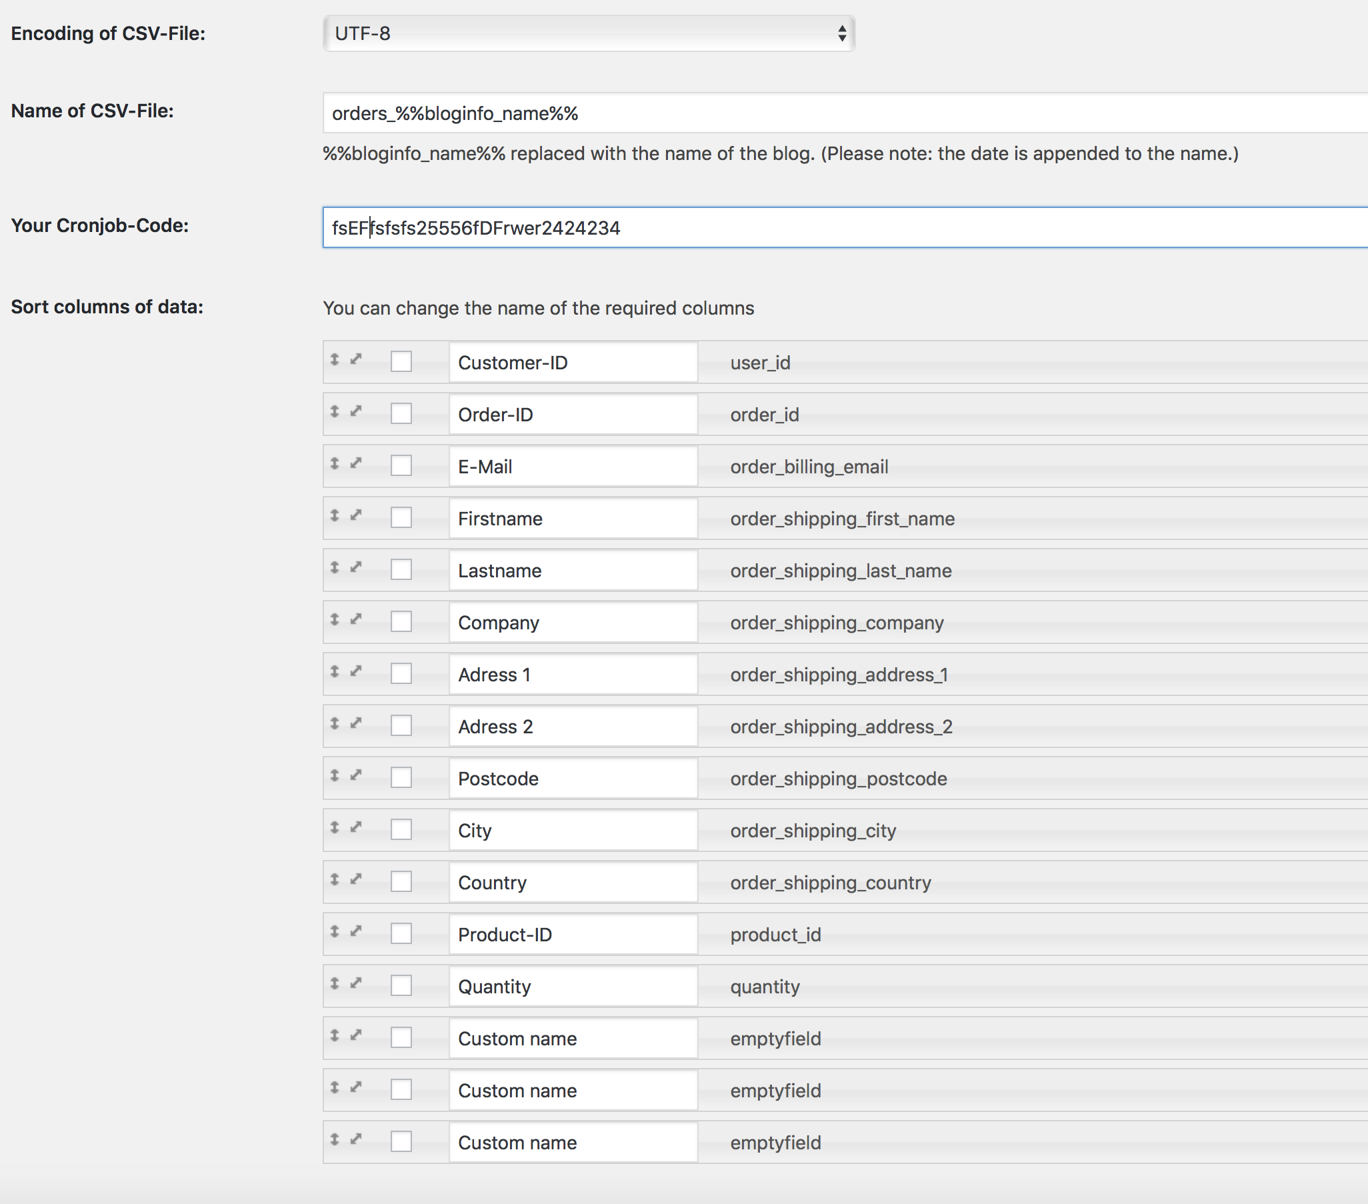This screenshot has width=1368, height=1204.
Task: Click the diagonal move arrow on the Postcode row
Action: click(356, 775)
